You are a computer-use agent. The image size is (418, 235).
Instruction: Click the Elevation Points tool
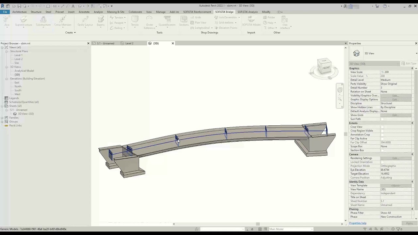[226, 28]
